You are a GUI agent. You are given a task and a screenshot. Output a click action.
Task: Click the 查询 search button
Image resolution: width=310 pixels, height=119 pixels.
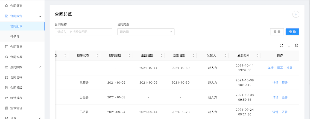click(x=292, y=32)
